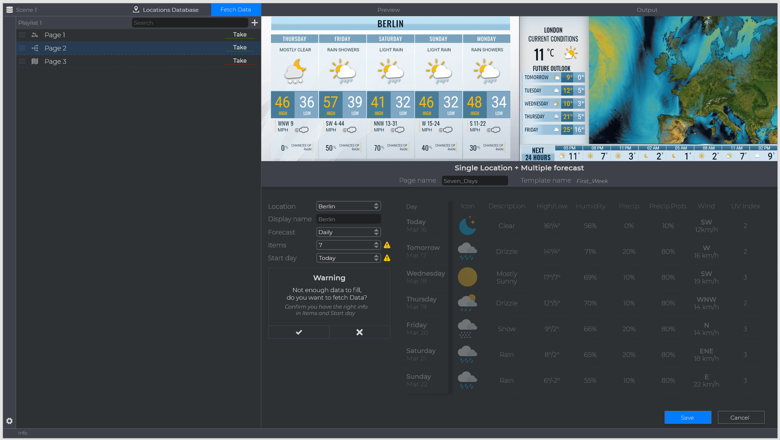780x440 pixels.
Task: Click the warning triangle beside Start day
Action: click(387, 258)
